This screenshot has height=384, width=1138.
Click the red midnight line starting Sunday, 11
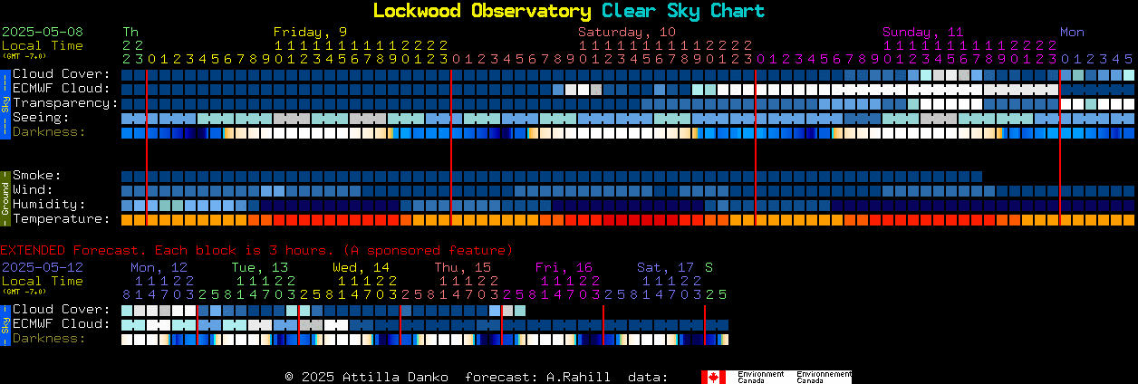[756, 147]
